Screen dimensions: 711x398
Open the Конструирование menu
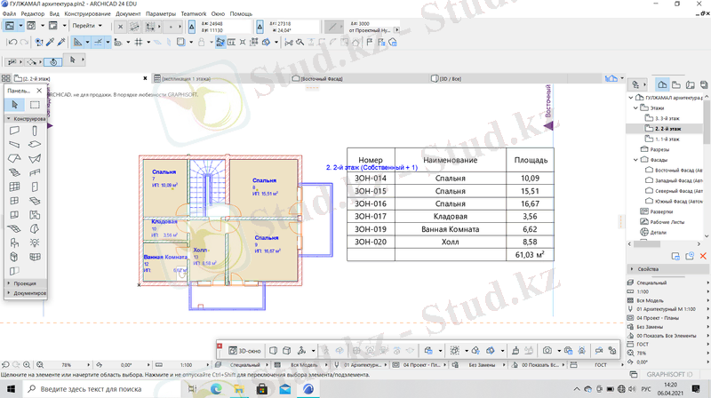87,14
